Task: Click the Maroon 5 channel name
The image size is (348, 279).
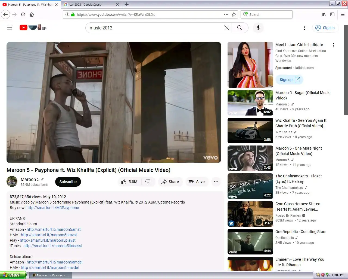Action: pyautogui.click(x=30, y=179)
